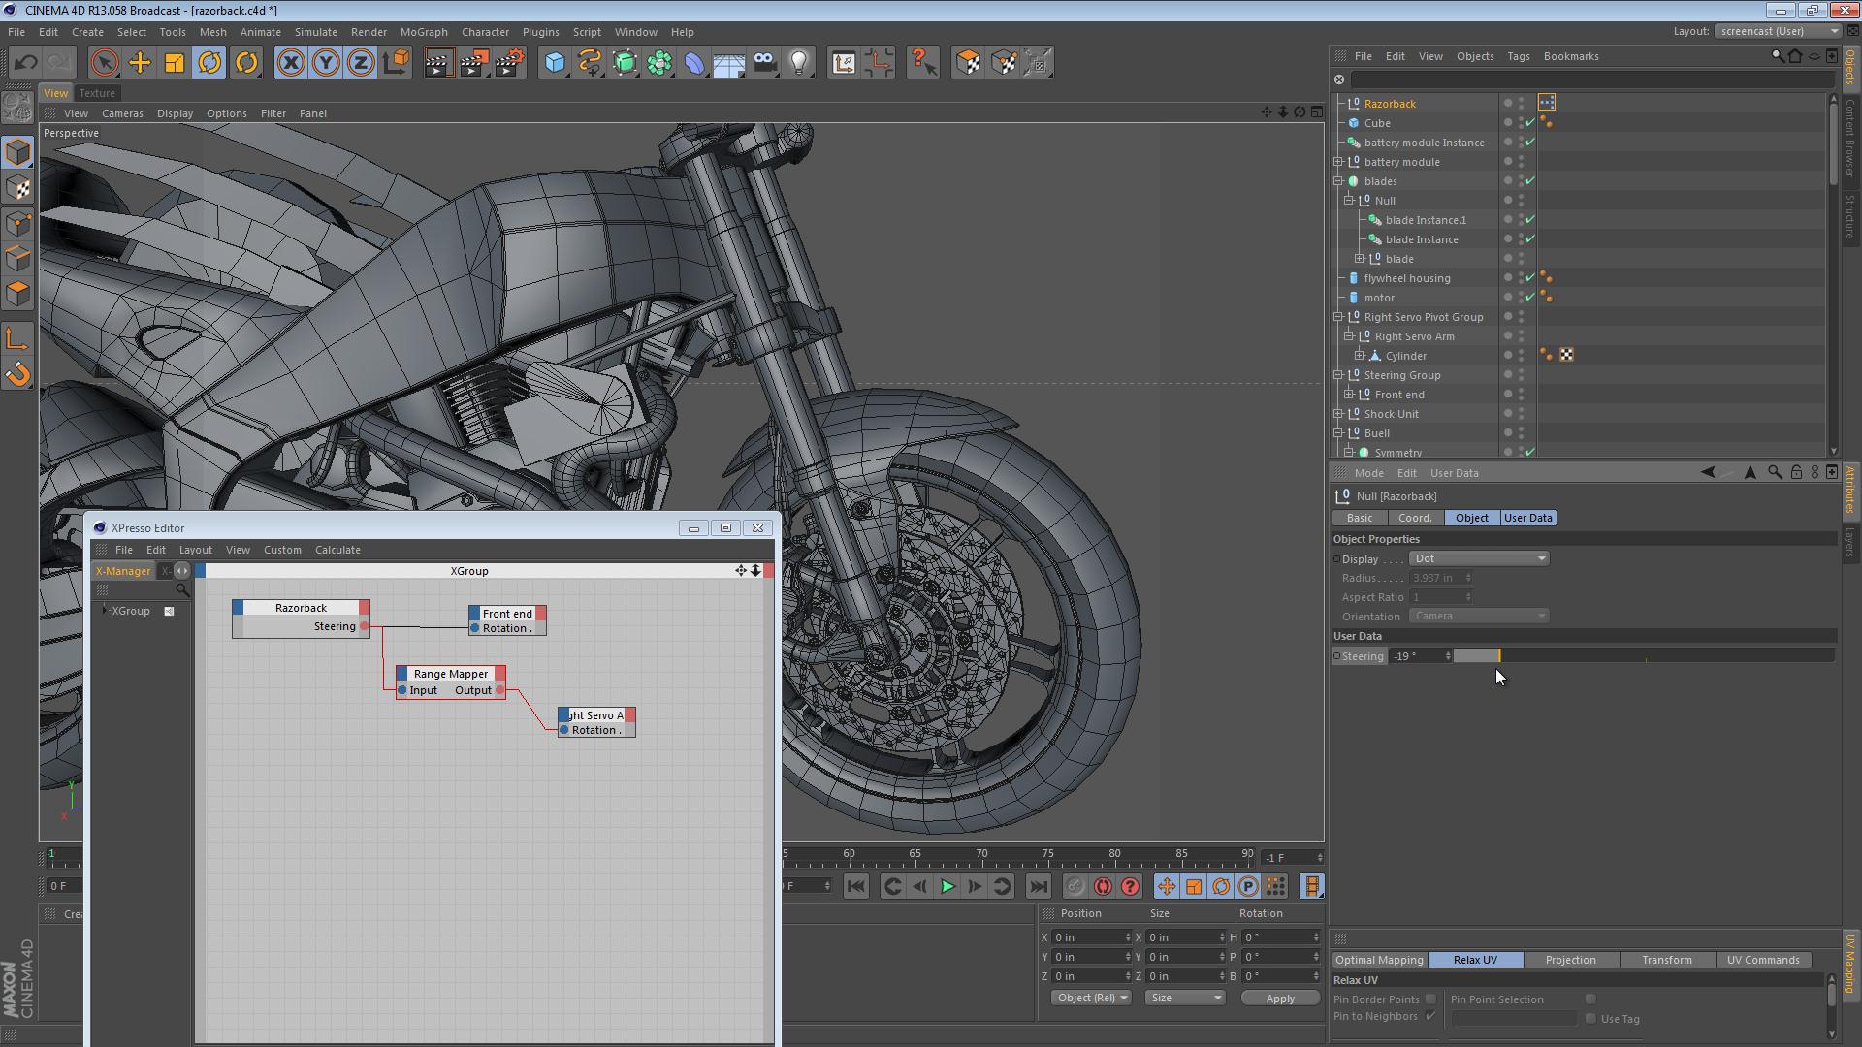Toggle the X axis lock icon
Screen dimensions: 1862x1047
pyautogui.click(x=291, y=62)
